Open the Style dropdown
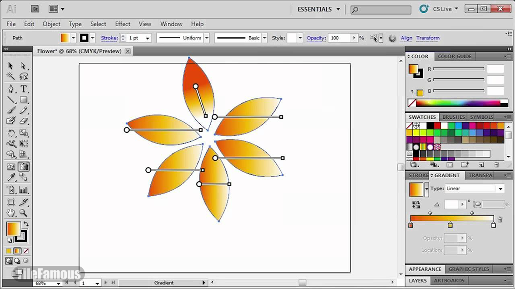Screen dimensions: 515x289 (300, 38)
